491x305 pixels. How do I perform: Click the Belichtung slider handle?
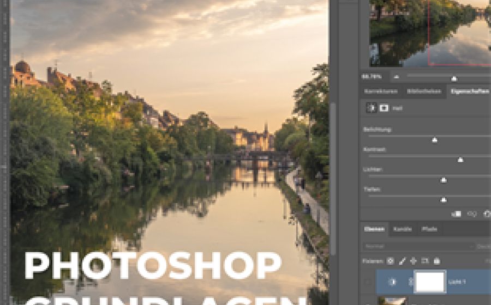point(435,139)
